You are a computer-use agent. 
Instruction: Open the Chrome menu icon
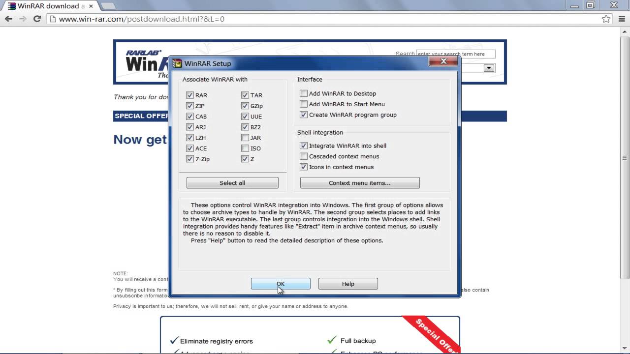point(622,19)
